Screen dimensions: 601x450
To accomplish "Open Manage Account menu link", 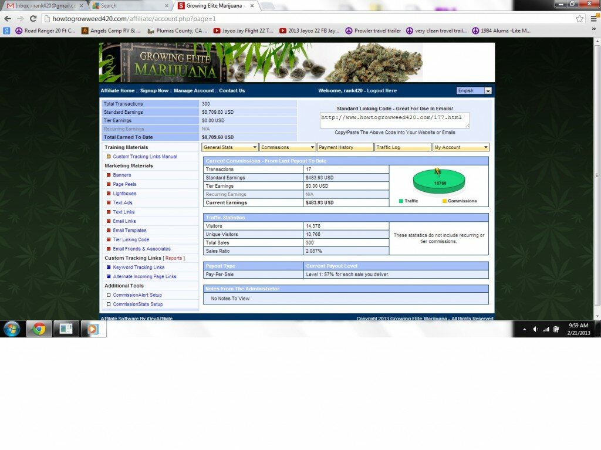I will coord(194,91).
